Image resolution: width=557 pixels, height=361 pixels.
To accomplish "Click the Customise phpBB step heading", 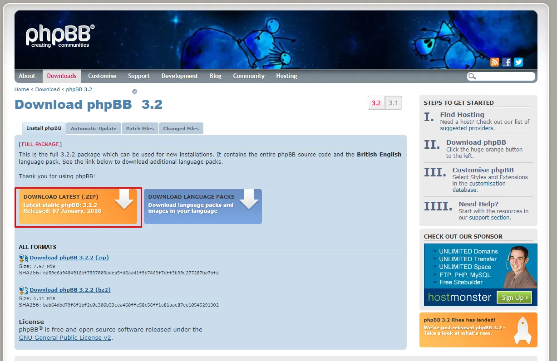I will (x=483, y=170).
